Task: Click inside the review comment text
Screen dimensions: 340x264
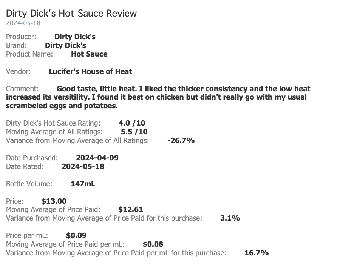Action: [x=158, y=97]
